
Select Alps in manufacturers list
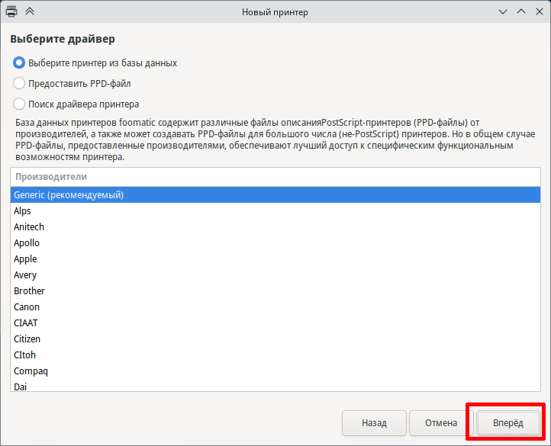275,211
